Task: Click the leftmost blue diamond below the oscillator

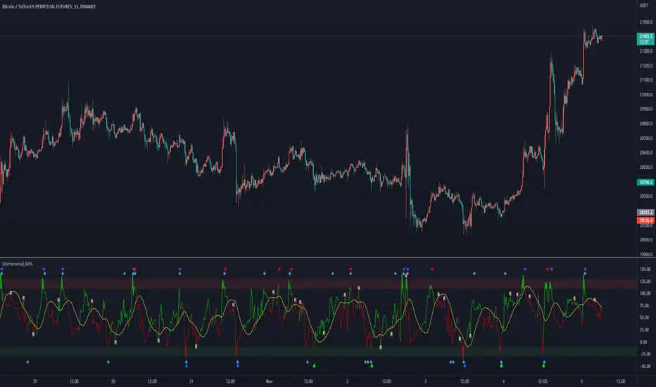Action: pyautogui.click(x=27, y=362)
